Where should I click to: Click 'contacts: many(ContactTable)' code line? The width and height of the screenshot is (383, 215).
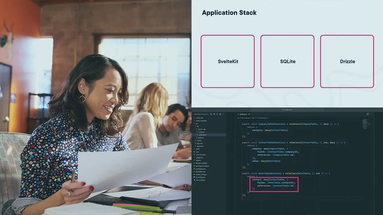pos(270,130)
